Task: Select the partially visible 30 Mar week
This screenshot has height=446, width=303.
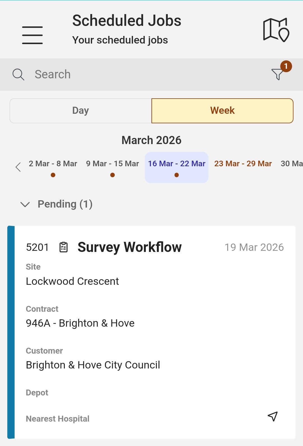Action: [x=291, y=164]
